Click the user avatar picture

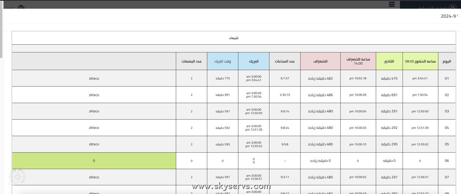click(x=21, y=7)
